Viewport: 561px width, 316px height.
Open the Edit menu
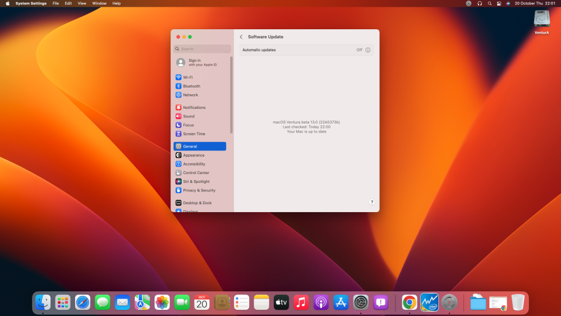point(68,3)
